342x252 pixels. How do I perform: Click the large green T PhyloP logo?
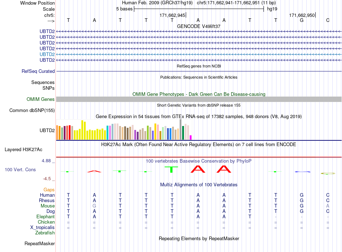[x=171, y=169]
